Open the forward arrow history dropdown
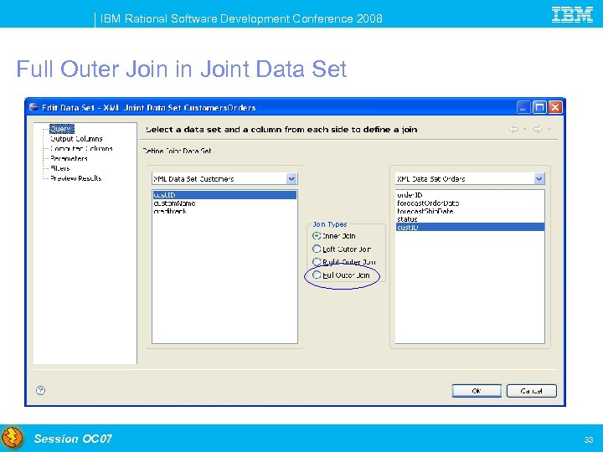Viewport: 603px width, 452px height. tap(549, 129)
